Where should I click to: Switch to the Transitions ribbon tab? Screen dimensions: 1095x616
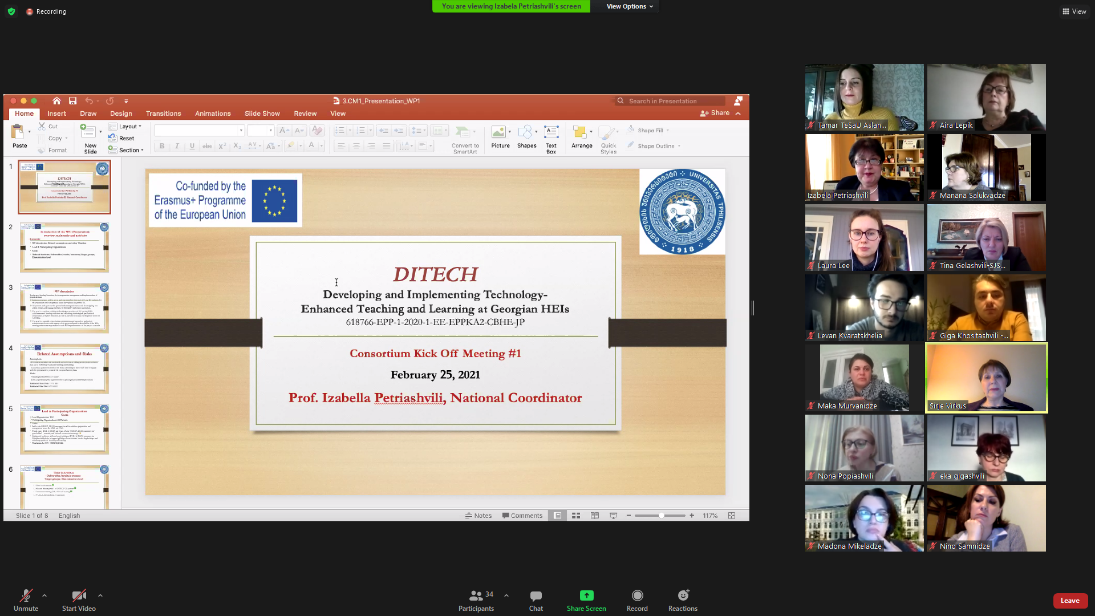click(x=163, y=114)
